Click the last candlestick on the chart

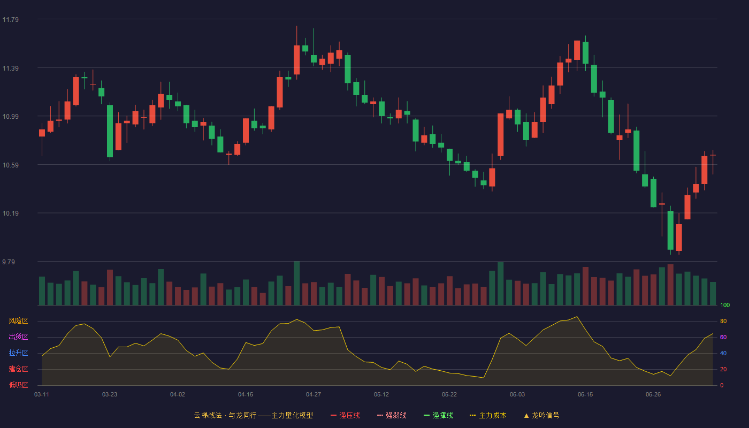coord(713,162)
